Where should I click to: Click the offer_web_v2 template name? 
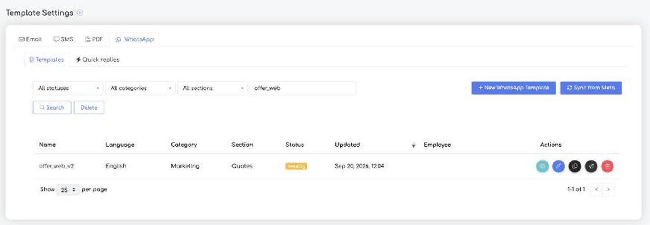click(x=56, y=166)
